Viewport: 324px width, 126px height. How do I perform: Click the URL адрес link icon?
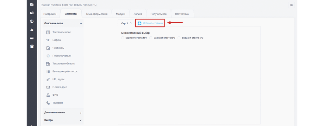[48, 79]
